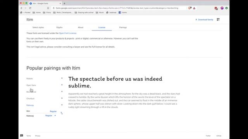Click Itim Regular style label

(53, 111)
